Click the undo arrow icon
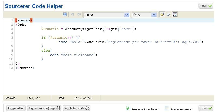 [72, 15]
